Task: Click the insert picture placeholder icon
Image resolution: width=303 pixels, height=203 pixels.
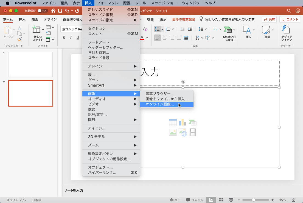Action: coord(173,132)
